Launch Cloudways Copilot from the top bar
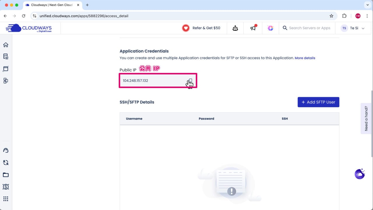 270,28
